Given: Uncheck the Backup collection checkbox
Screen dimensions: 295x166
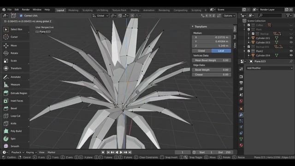Looking at the screenshot, I should tap(253, 34).
